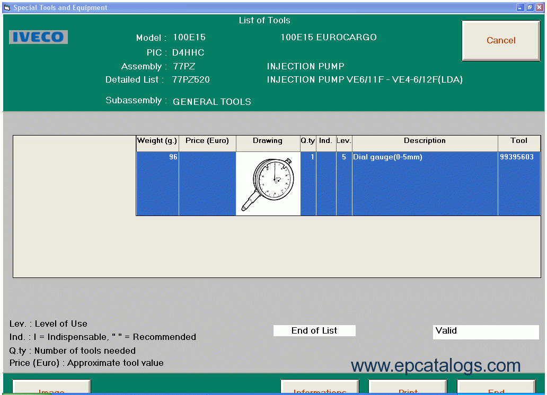547x395 pixels.
Task: Select the 77PZ520 detailed list code
Action: 191,79
